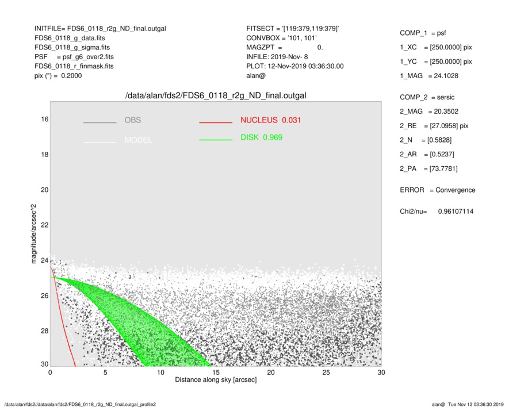Viewport: 509px width, 407px height.
Task: Select the FDS6_0118_g_data.fits filename
Action: click(x=70, y=38)
